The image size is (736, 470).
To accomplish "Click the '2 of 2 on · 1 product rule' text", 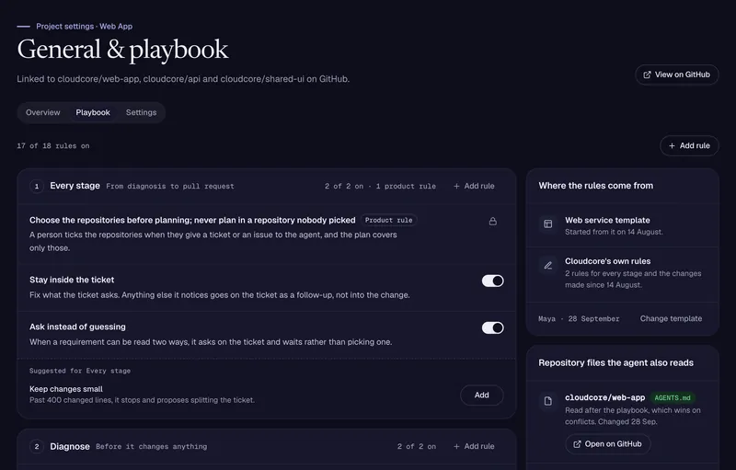I will (x=380, y=186).
